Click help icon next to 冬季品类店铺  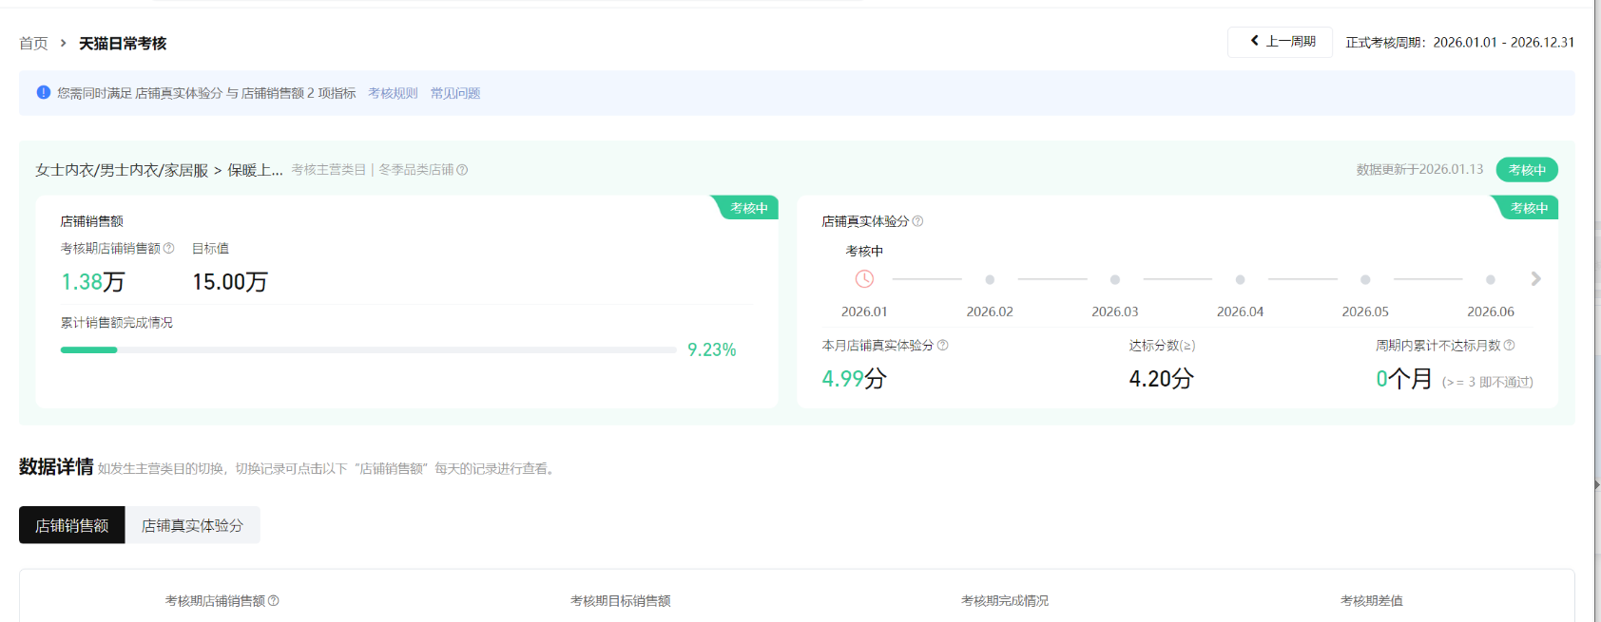[x=462, y=170]
